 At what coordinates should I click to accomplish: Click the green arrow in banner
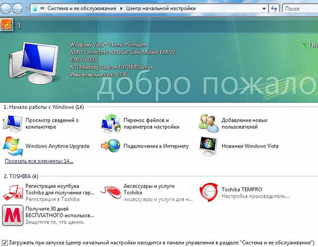(x=303, y=45)
